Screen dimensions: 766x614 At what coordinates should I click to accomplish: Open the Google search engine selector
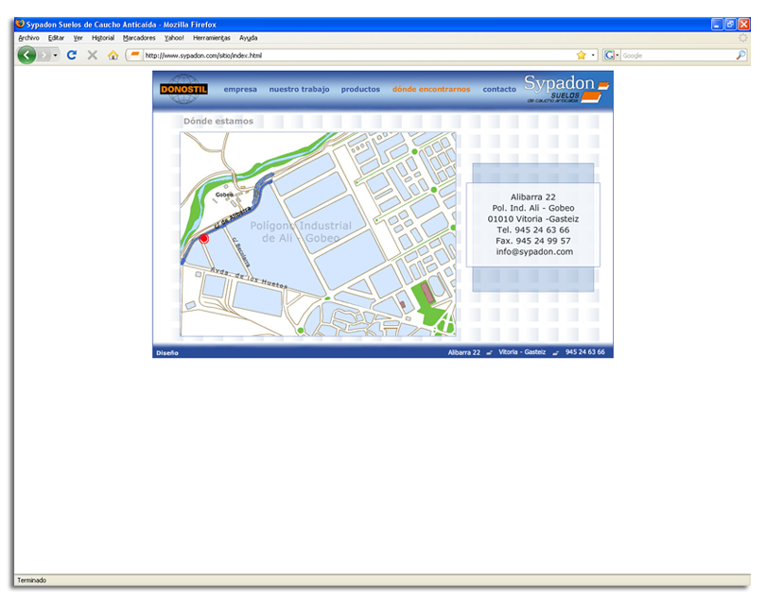click(611, 55)
